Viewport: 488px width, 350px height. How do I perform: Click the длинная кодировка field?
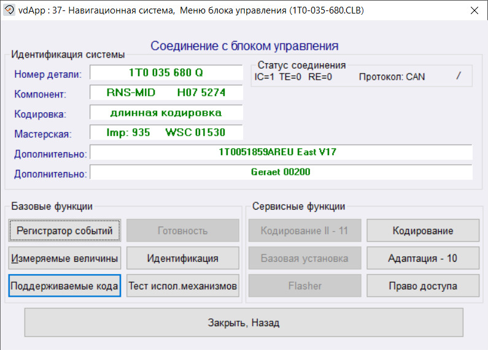pos(166,112)
